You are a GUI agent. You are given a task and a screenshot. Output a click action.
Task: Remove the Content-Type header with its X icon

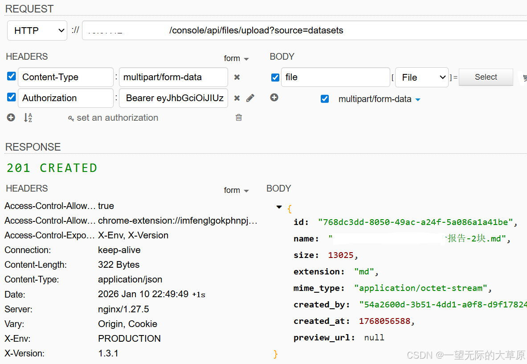[x=237, y=78]
